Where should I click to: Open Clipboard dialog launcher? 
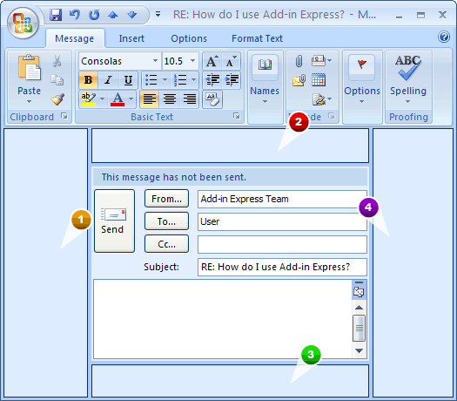point(64,116)
